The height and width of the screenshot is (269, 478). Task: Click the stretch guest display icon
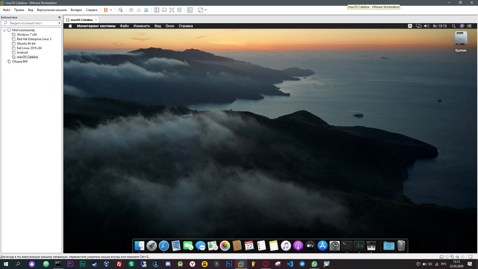[x=201, y=10]
